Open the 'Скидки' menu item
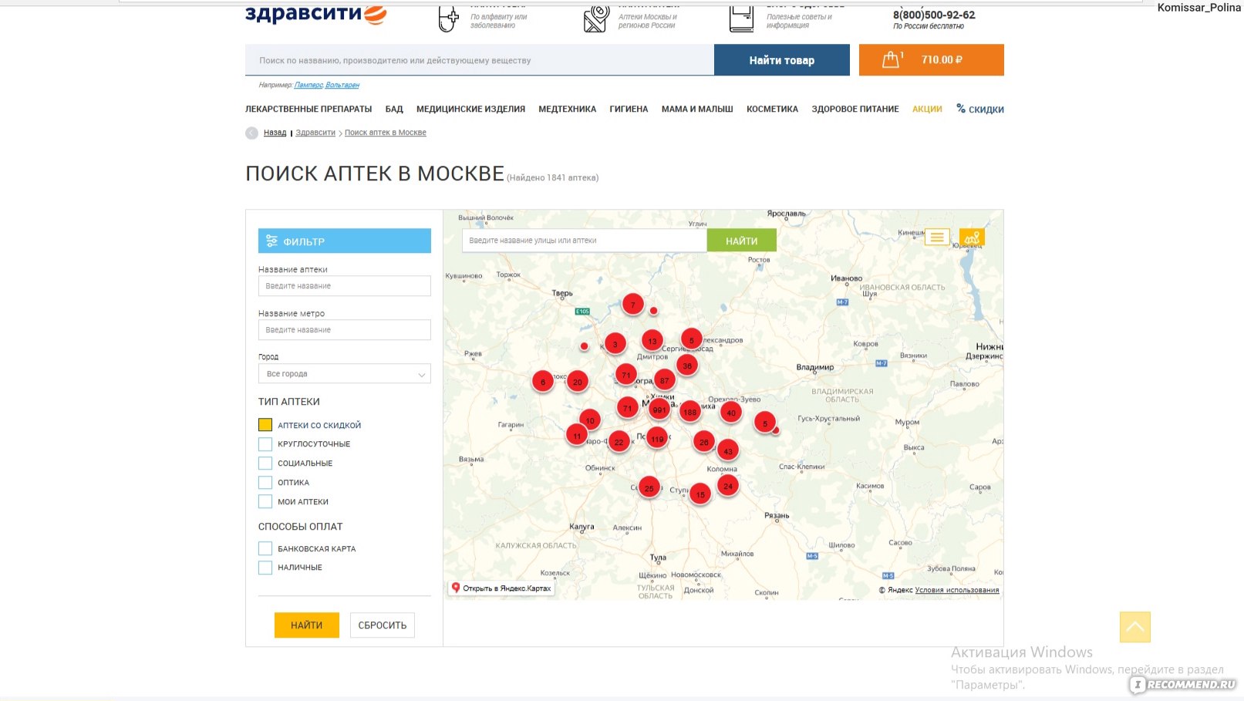 point(980,110)
